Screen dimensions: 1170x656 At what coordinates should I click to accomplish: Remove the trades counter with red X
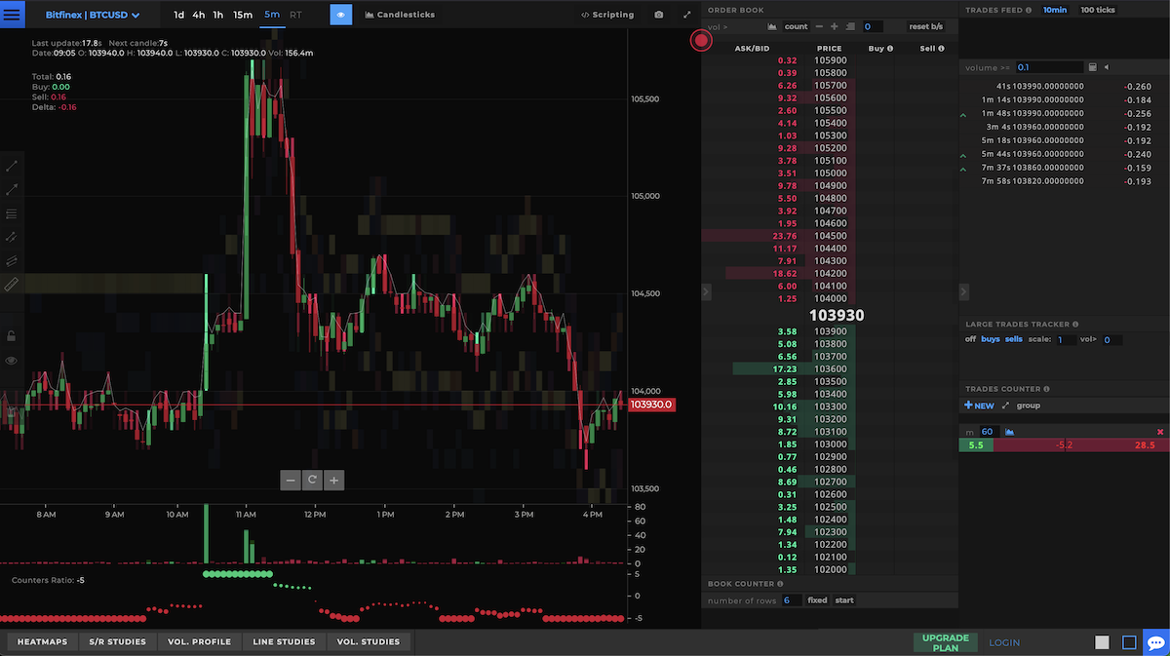(1160, 431)
